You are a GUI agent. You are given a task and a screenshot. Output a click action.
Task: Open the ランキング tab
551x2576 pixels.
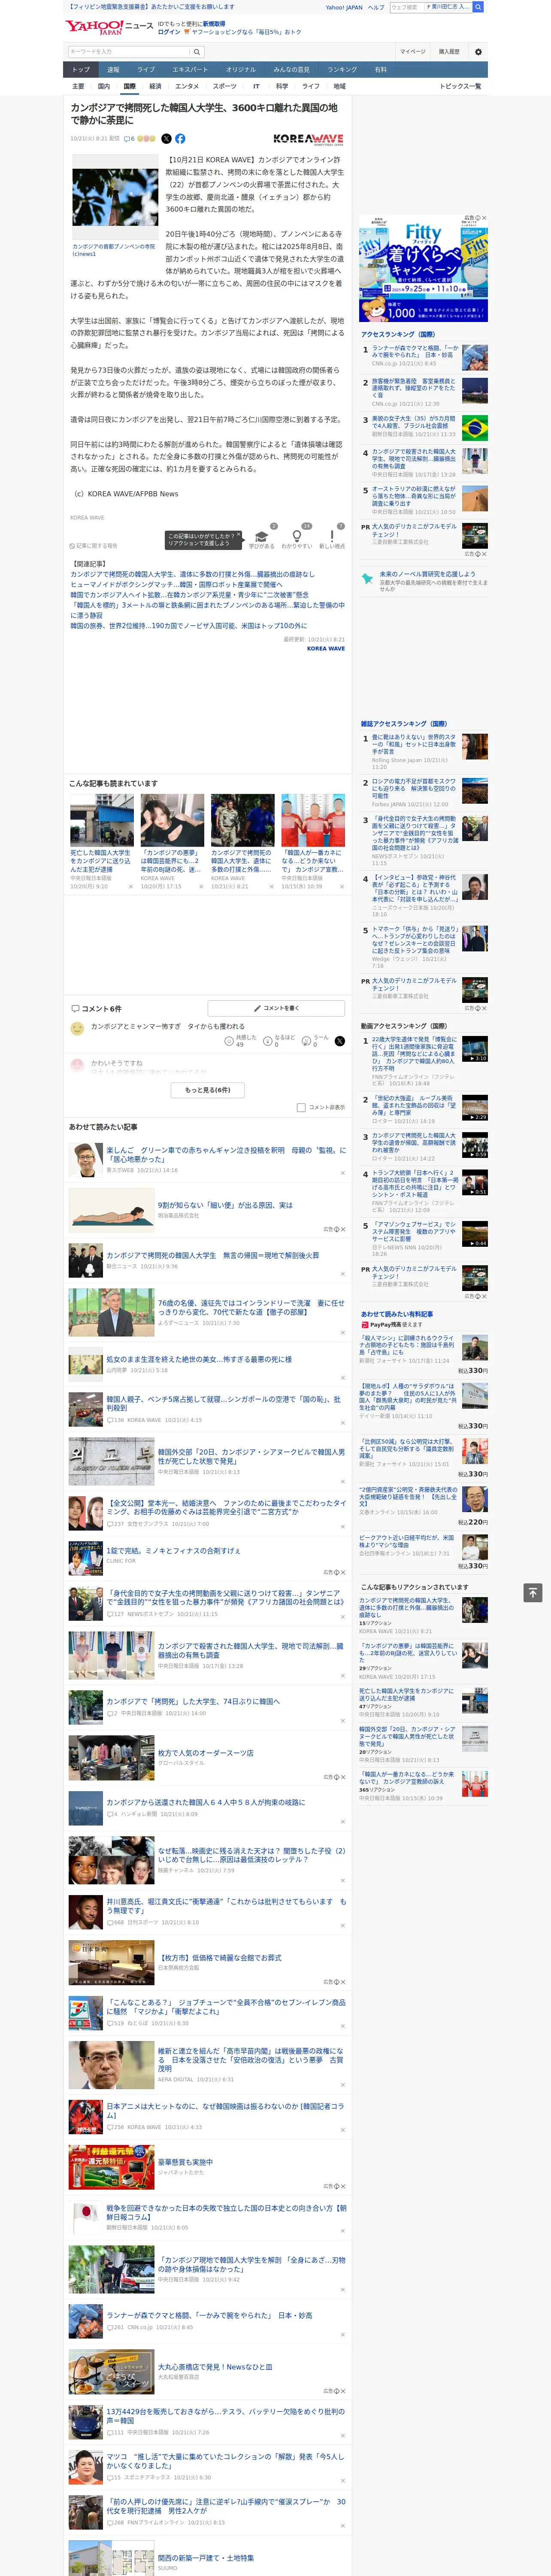click(342, 70)
